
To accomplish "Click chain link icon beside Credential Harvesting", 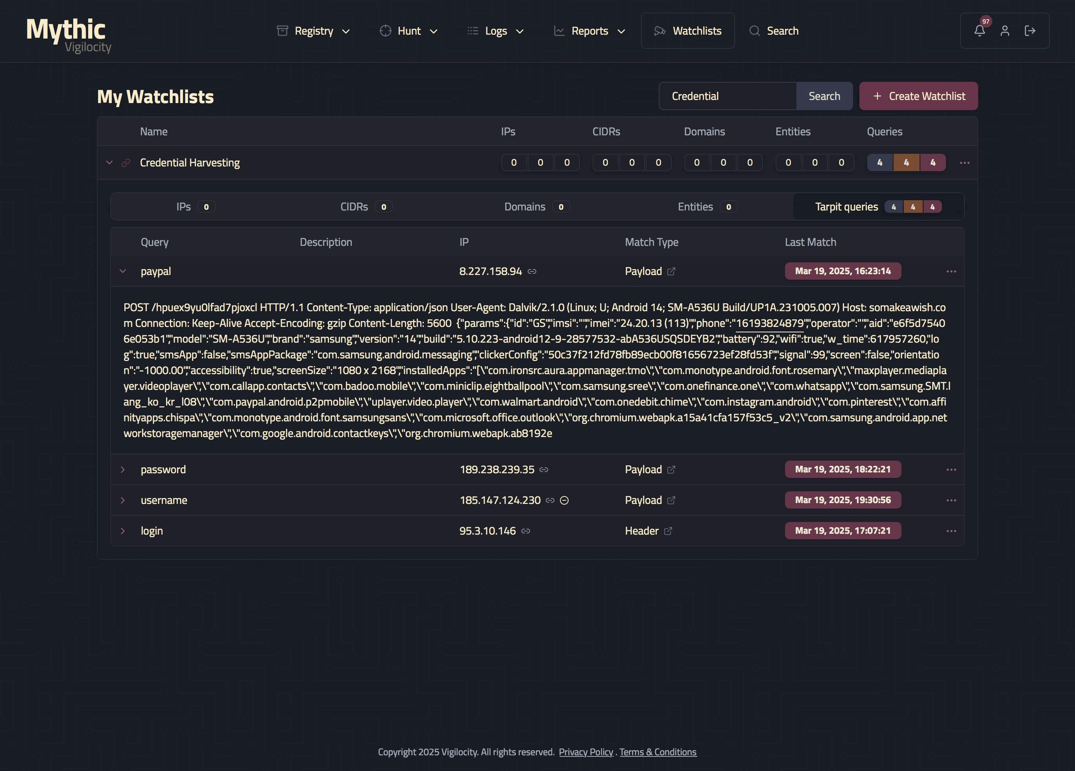I will point(126,163).
